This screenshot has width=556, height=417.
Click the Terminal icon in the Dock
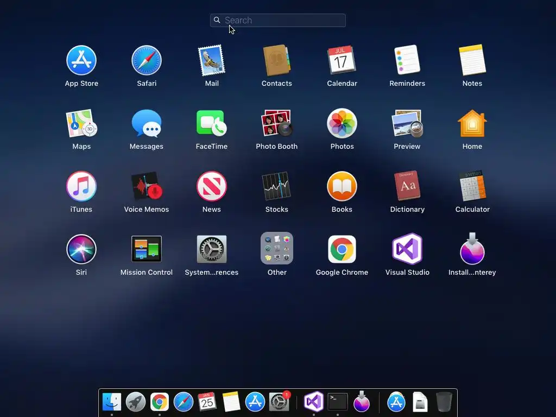337,402
